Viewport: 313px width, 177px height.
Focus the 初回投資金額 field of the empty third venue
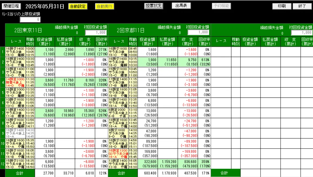point(302,33)
